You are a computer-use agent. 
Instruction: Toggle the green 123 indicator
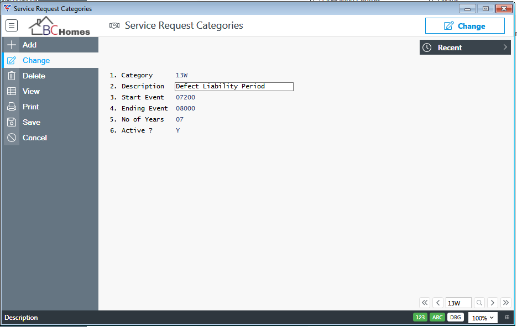pyautogui.click(x=420, y=318)
